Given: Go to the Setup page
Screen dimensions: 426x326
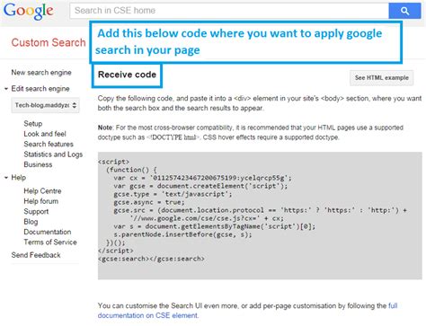Looking at the screenshot, I should 33,124.
